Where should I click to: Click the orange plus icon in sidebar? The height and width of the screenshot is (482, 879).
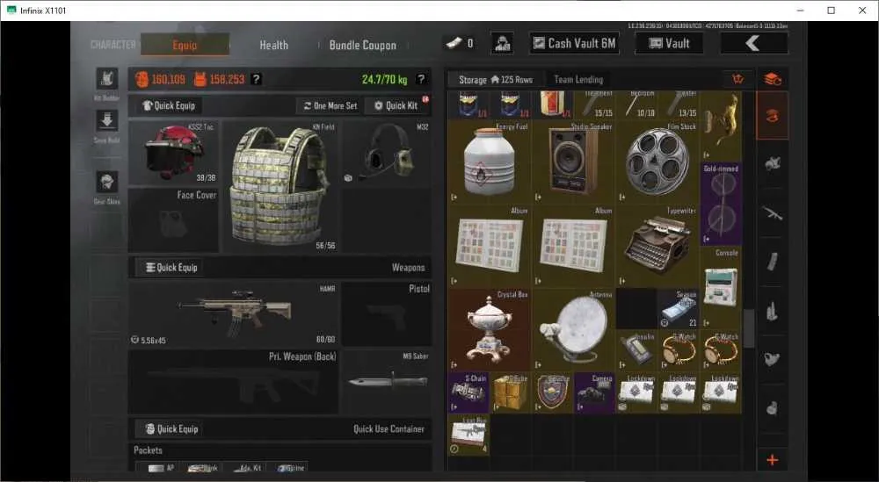click(x=773, y=460)
